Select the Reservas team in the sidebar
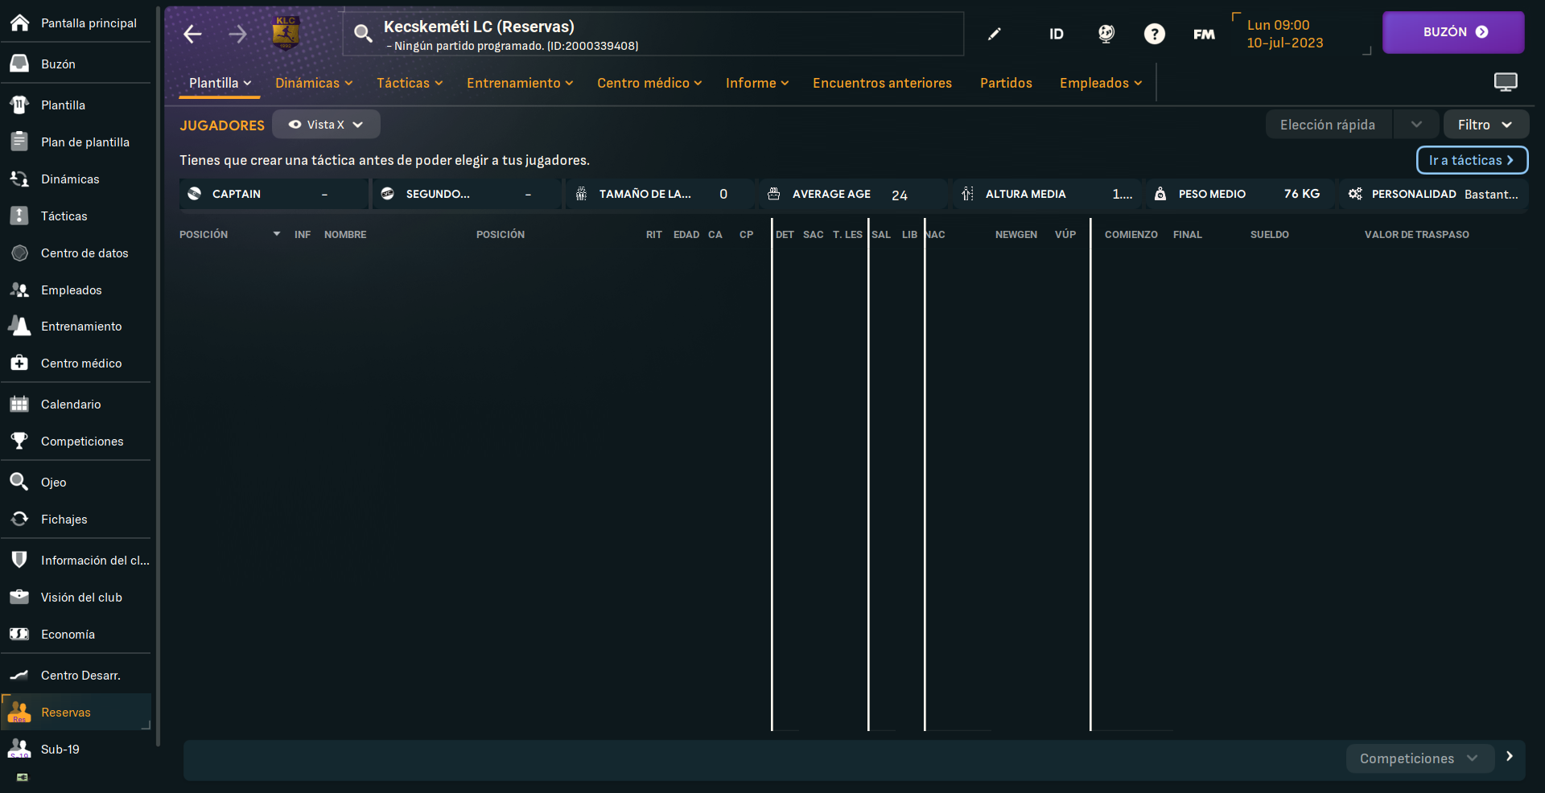Image resolution: width=1545 pixels, height=793 pixels. pyautogui.click(x=76, y=712)
